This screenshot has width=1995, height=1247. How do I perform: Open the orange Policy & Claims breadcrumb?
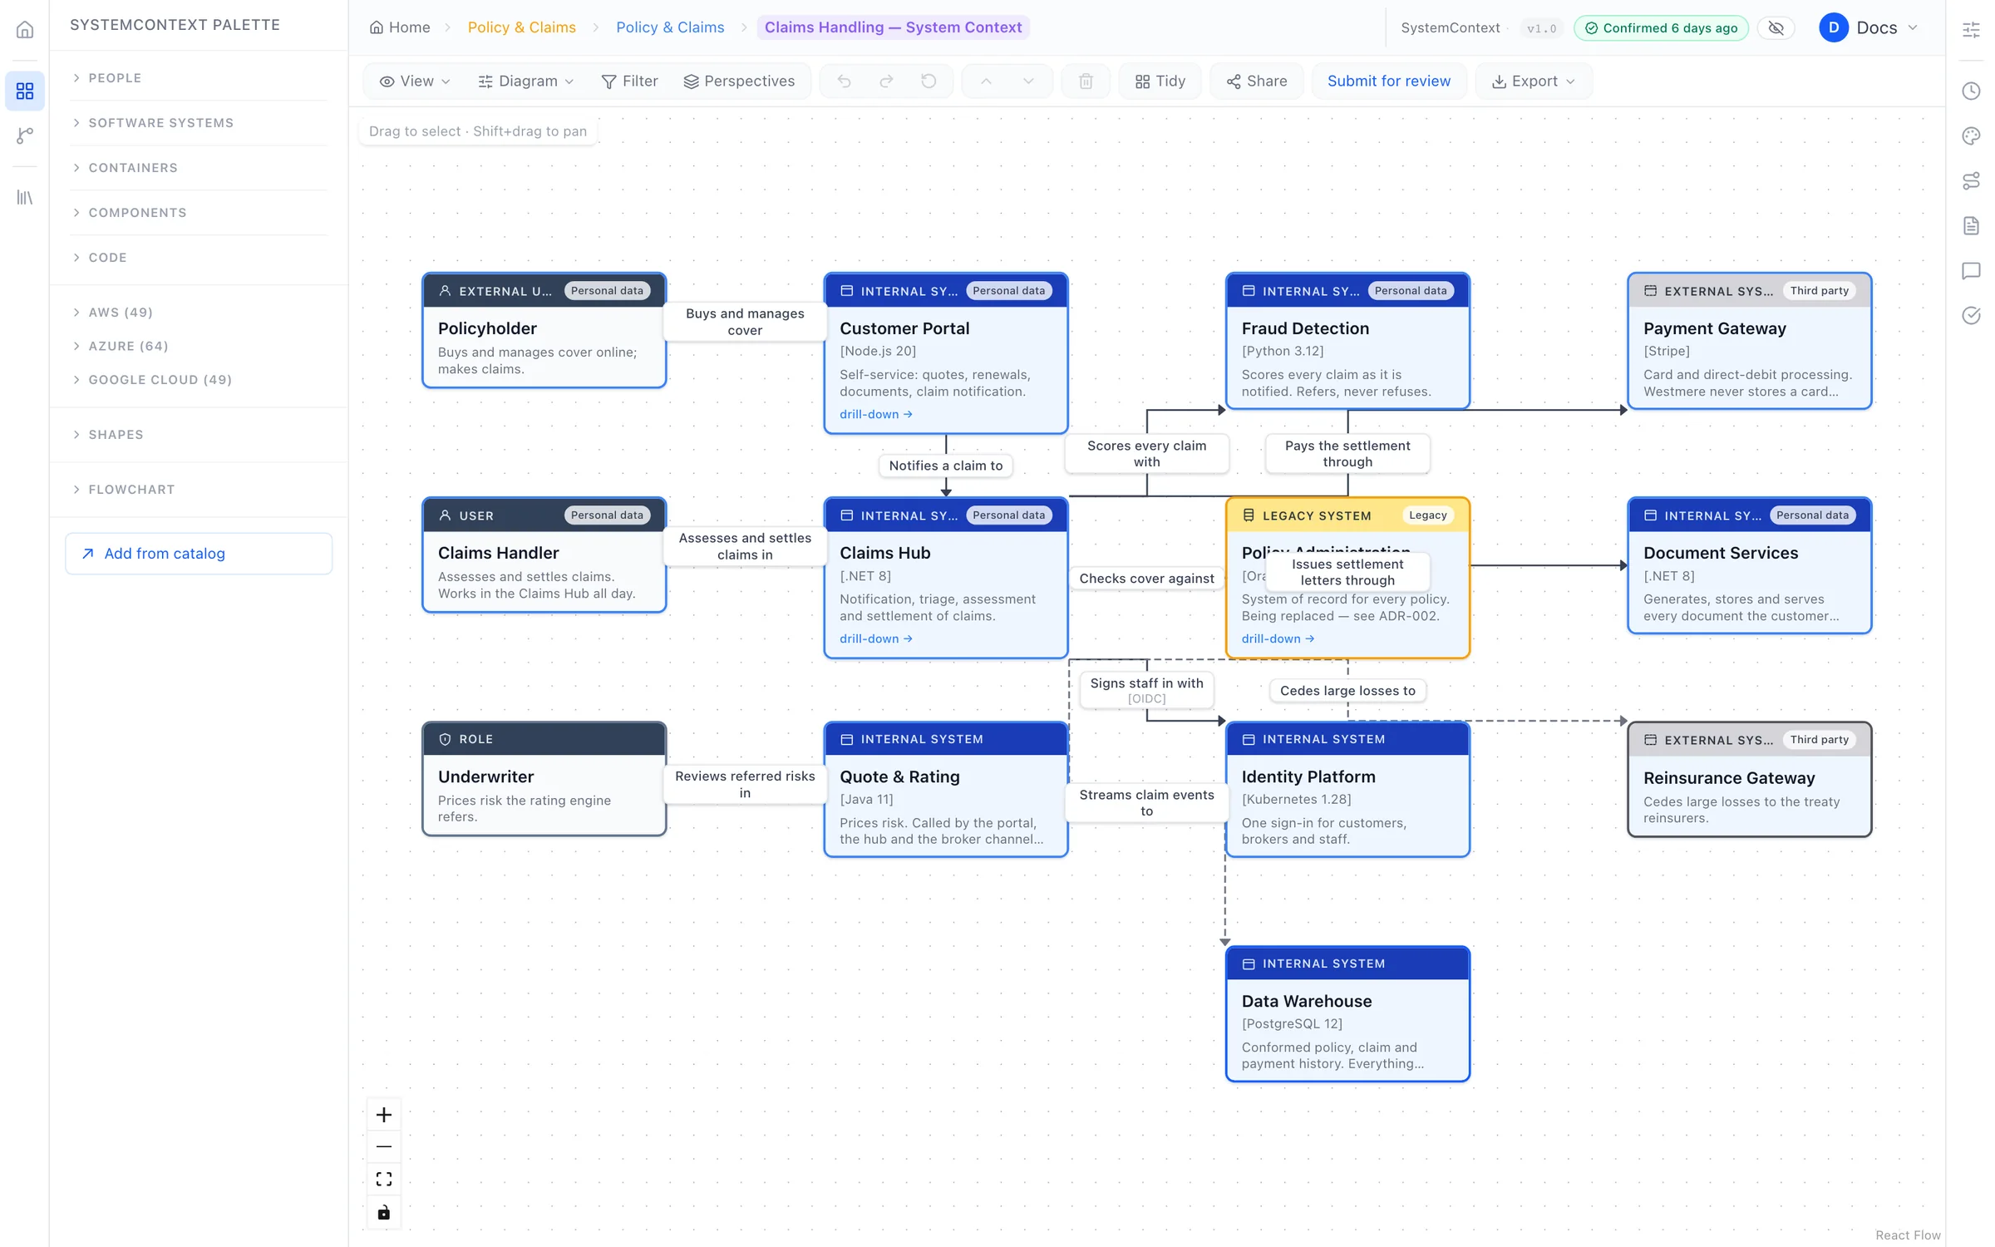[521, 27]
